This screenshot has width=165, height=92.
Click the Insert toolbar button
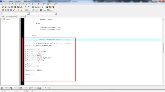(35, 10)
